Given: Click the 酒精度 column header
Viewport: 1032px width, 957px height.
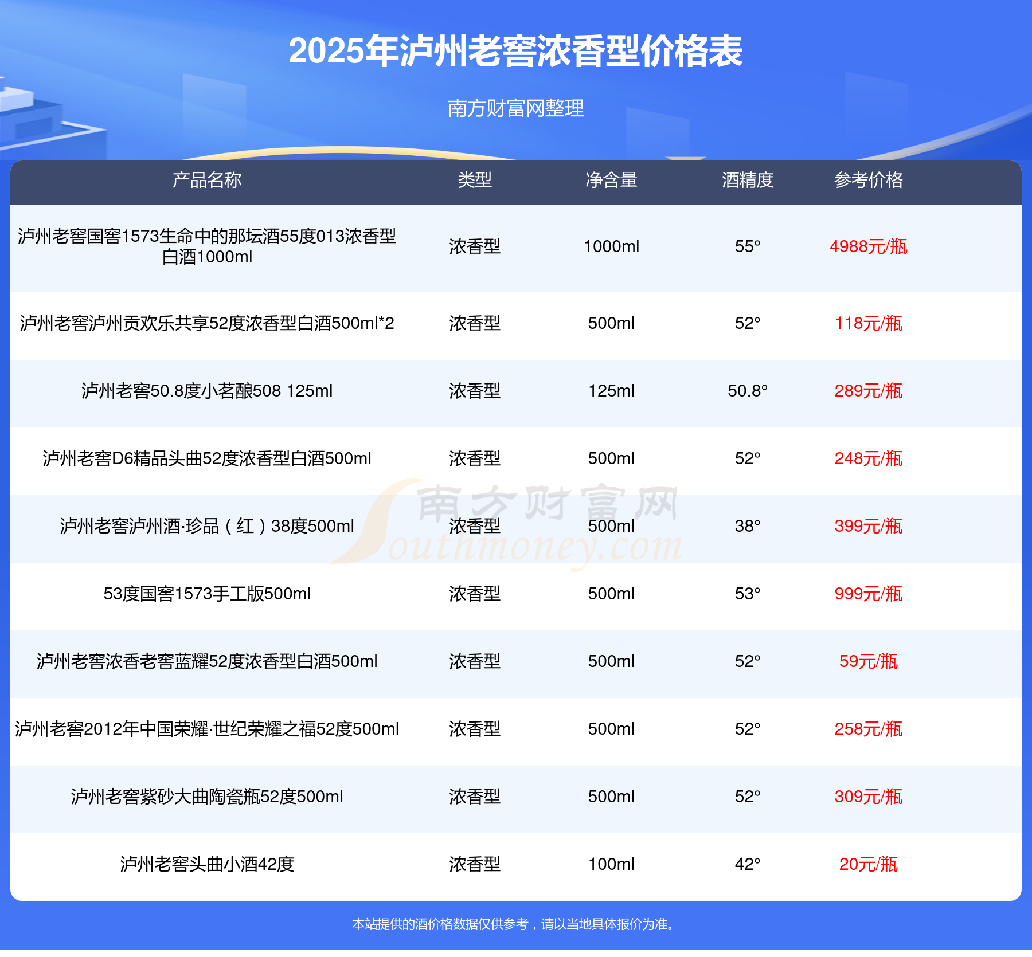Looking at the screenshot, I should pos(748,180).
